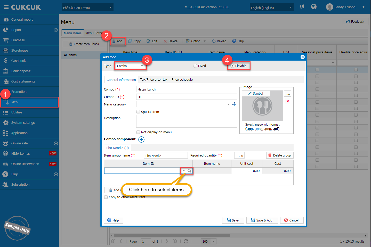Click the plus icon beside Combo component
Image resolution: width=371 pixels, height=247 pixels.
coord(141,139)
